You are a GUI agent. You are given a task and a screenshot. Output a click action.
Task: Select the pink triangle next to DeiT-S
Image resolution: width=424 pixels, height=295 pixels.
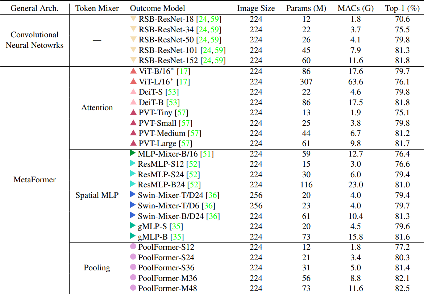[133, 92]
